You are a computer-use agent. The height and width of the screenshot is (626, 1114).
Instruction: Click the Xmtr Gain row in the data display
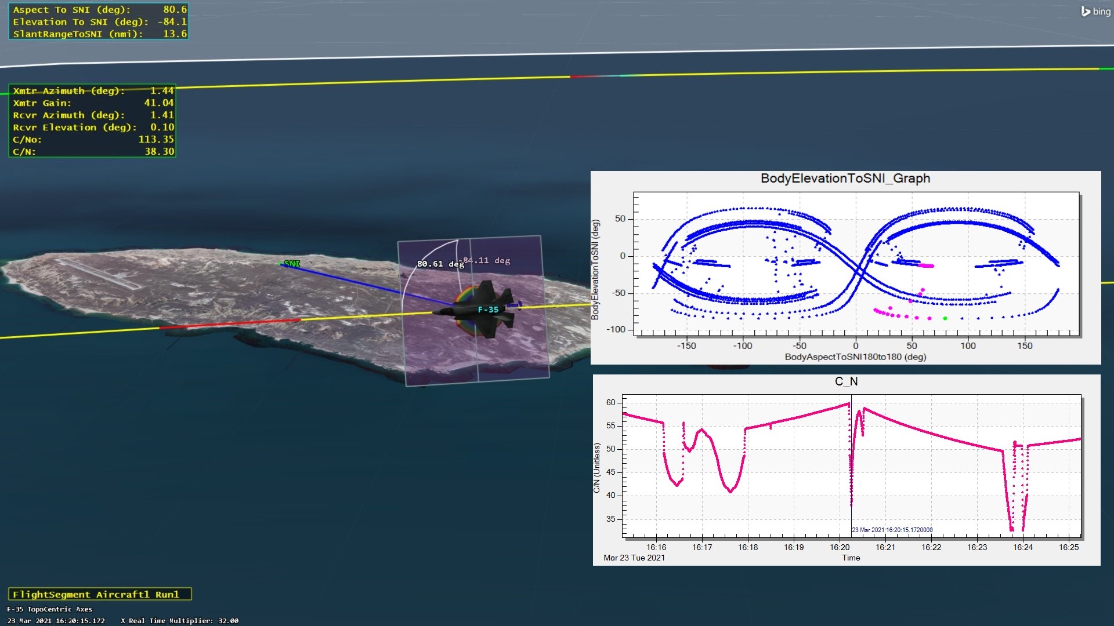coord(93,103)
